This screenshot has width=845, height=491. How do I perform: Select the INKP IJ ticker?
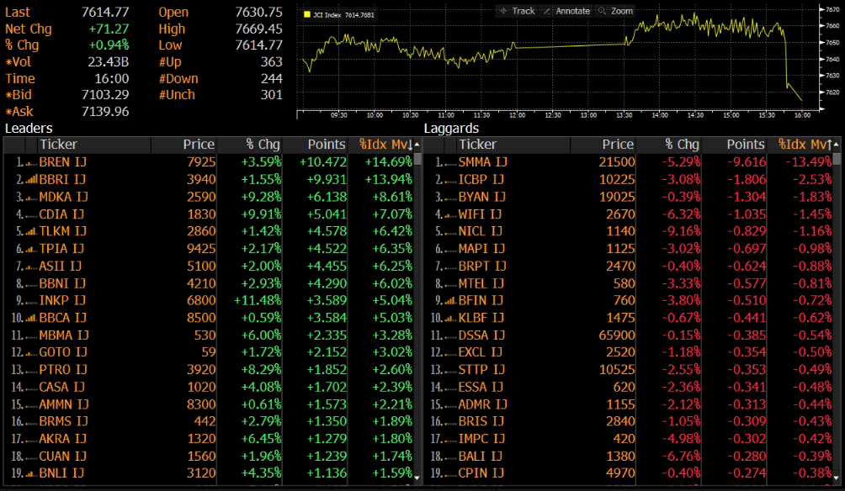(x=62, y=300)
